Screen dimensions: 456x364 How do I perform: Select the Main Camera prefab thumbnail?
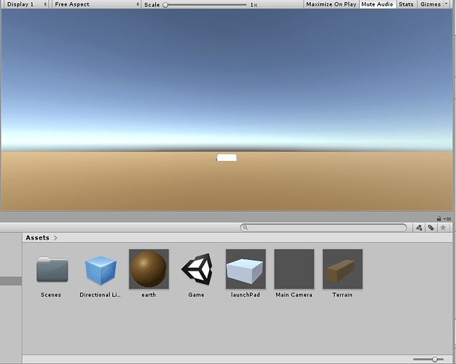294,269
